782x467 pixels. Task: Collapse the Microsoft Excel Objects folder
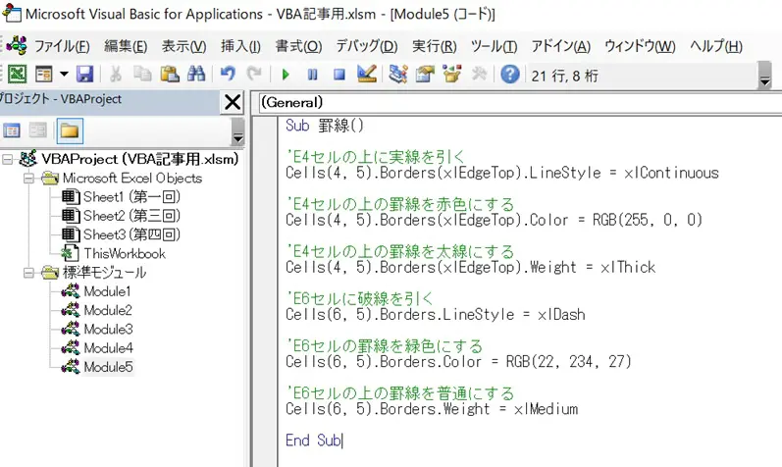point(28,179)
